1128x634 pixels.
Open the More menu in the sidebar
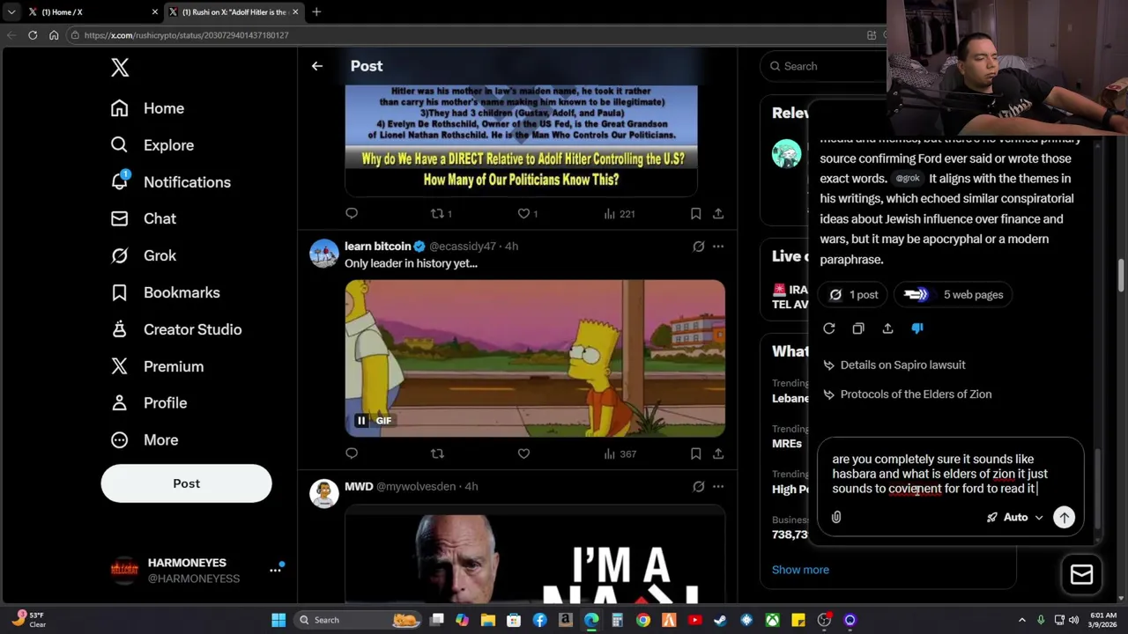coord(144,439)
